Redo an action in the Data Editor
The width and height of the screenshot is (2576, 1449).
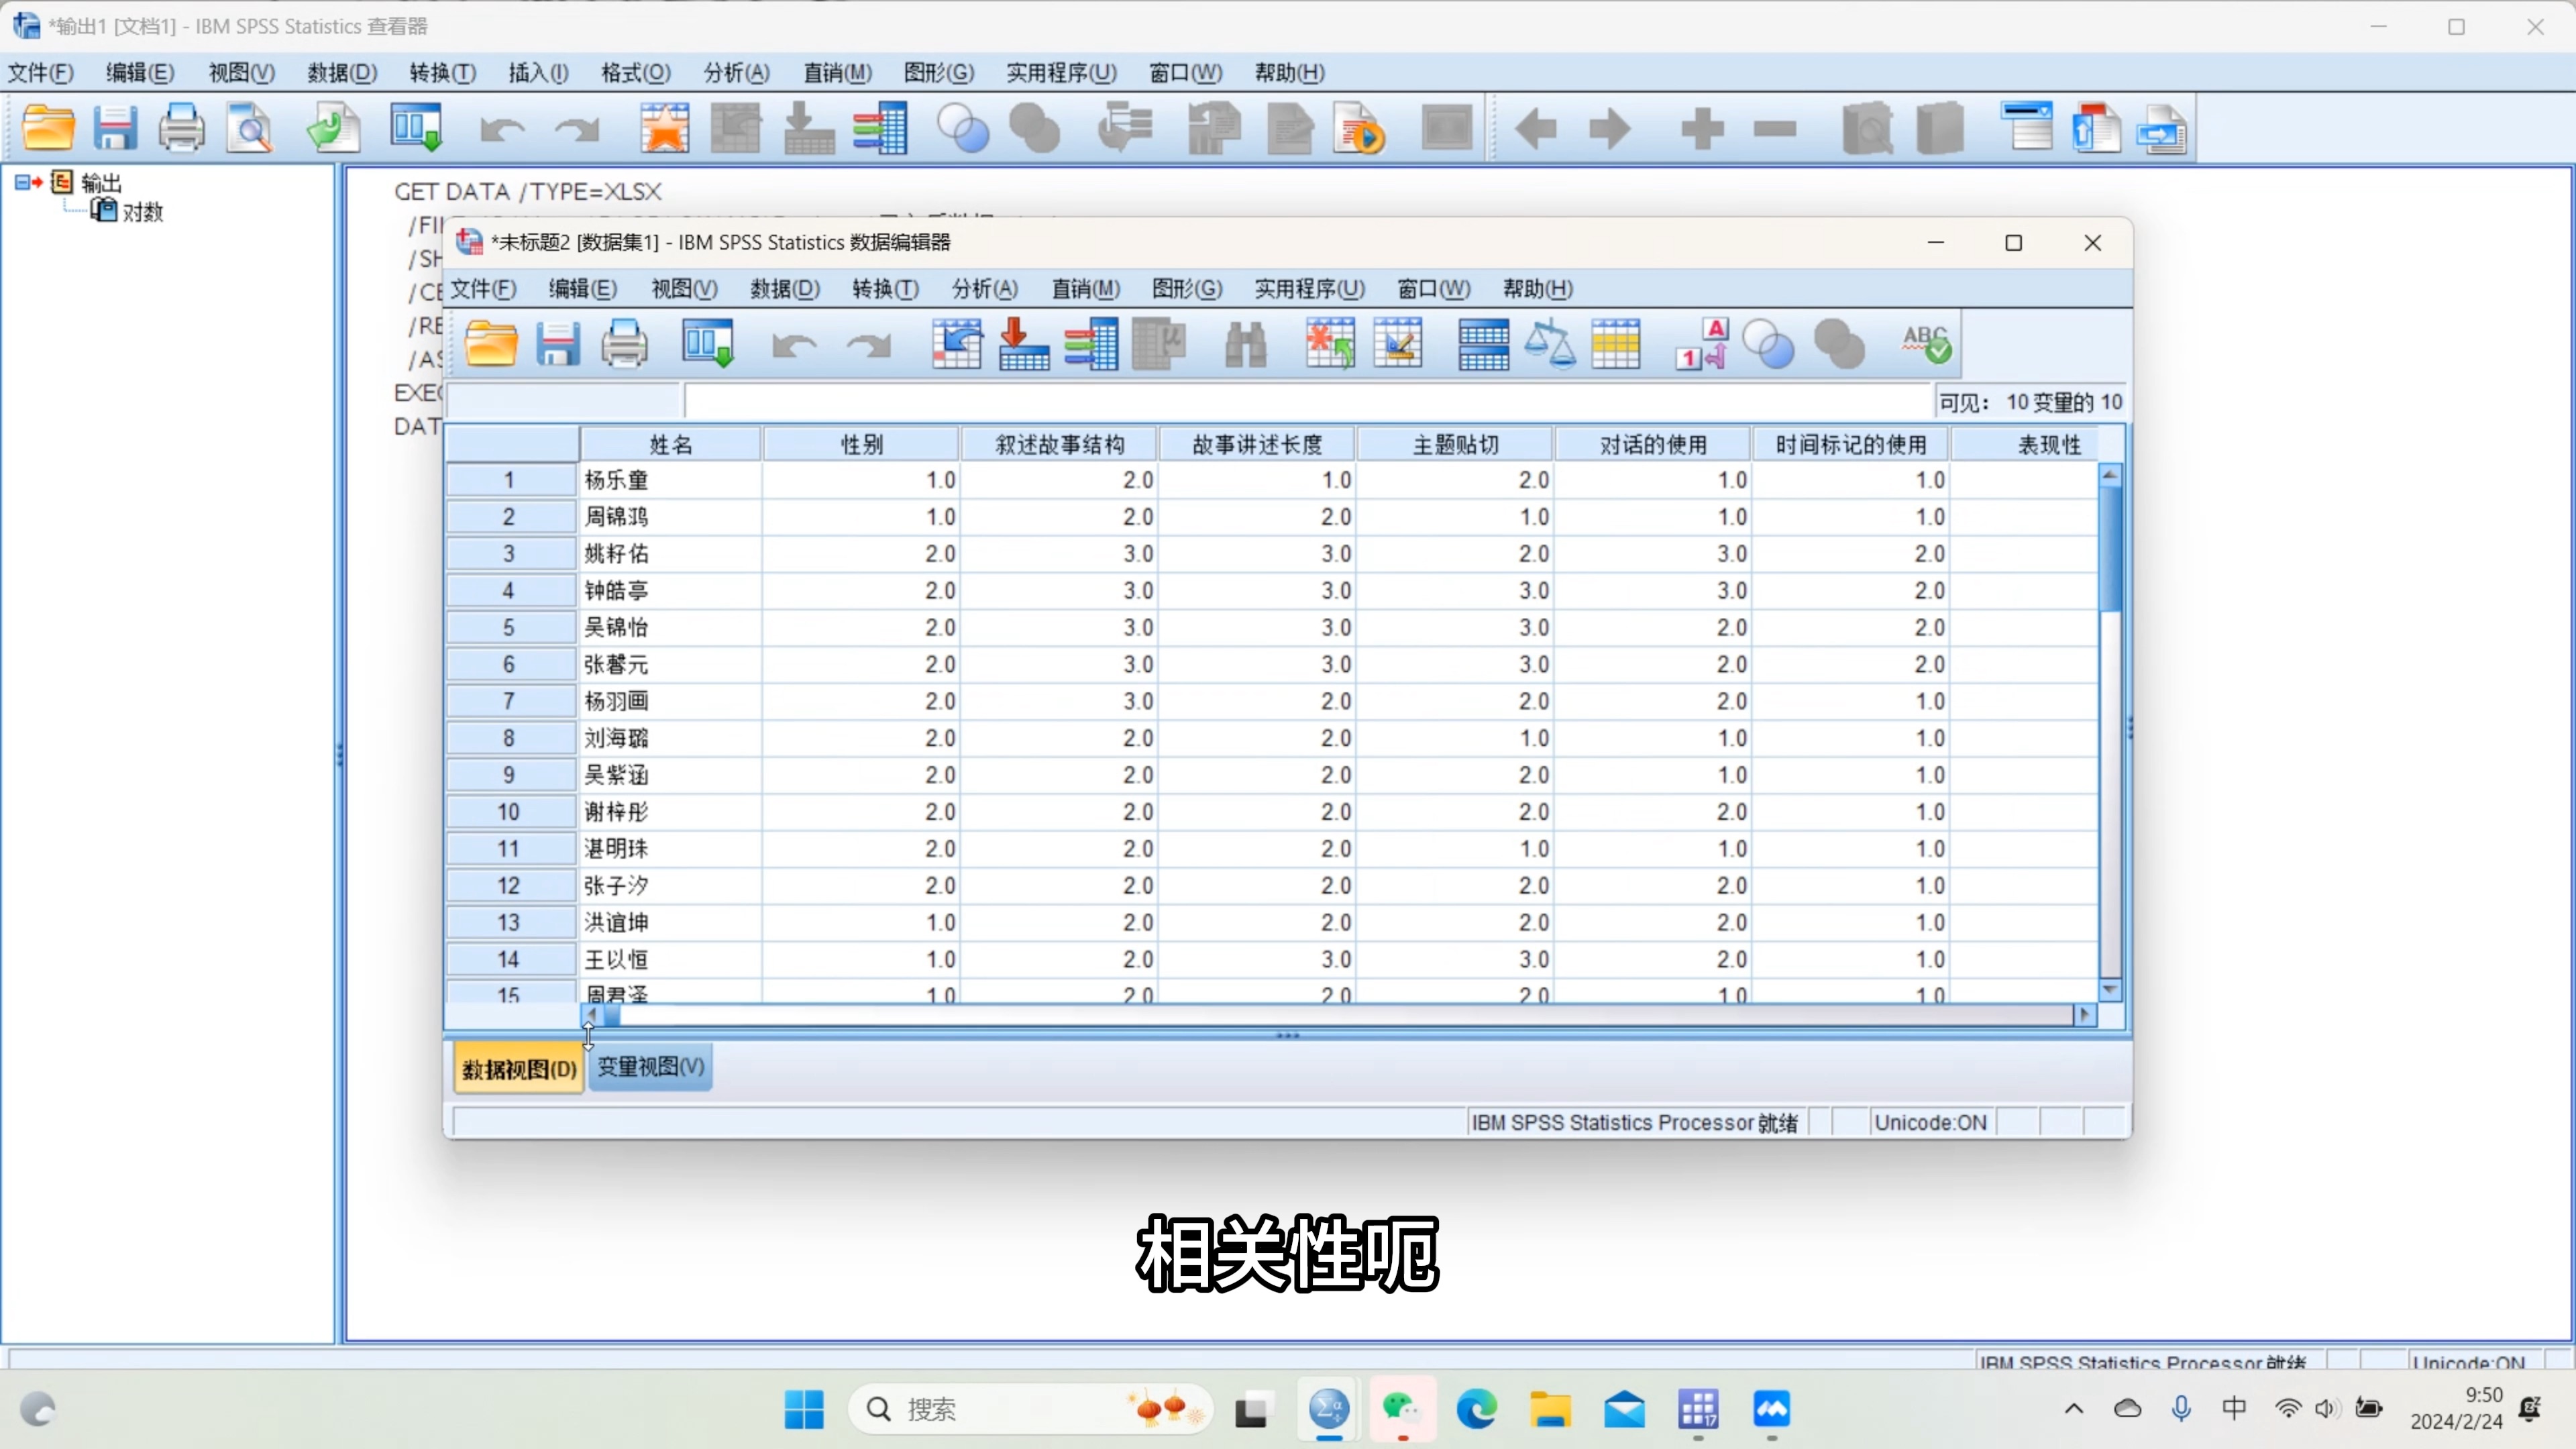pyautogui.click(x=868, y=344)
